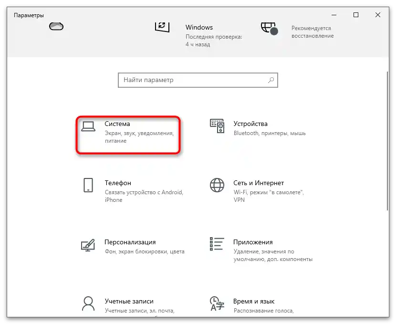Screen dimensions: 396x324
Task: Click the Сеть и Интернет globe icon
Action: 217,185
